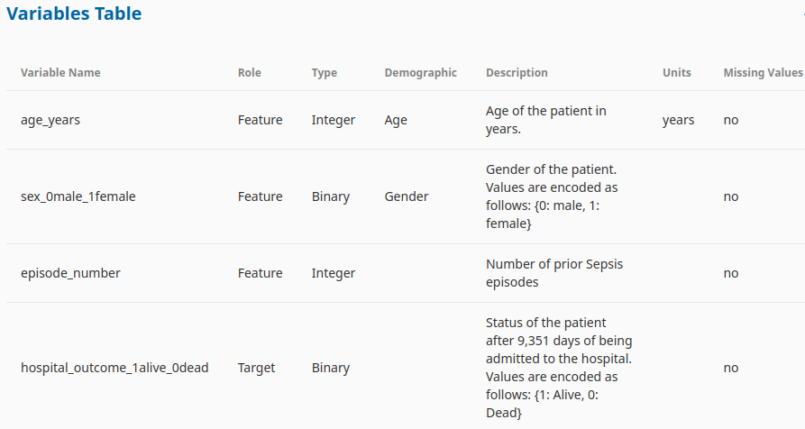Viewport: 805px width, 429px height.
Task: Click the Units column header
Action: [x=677, y=73]
